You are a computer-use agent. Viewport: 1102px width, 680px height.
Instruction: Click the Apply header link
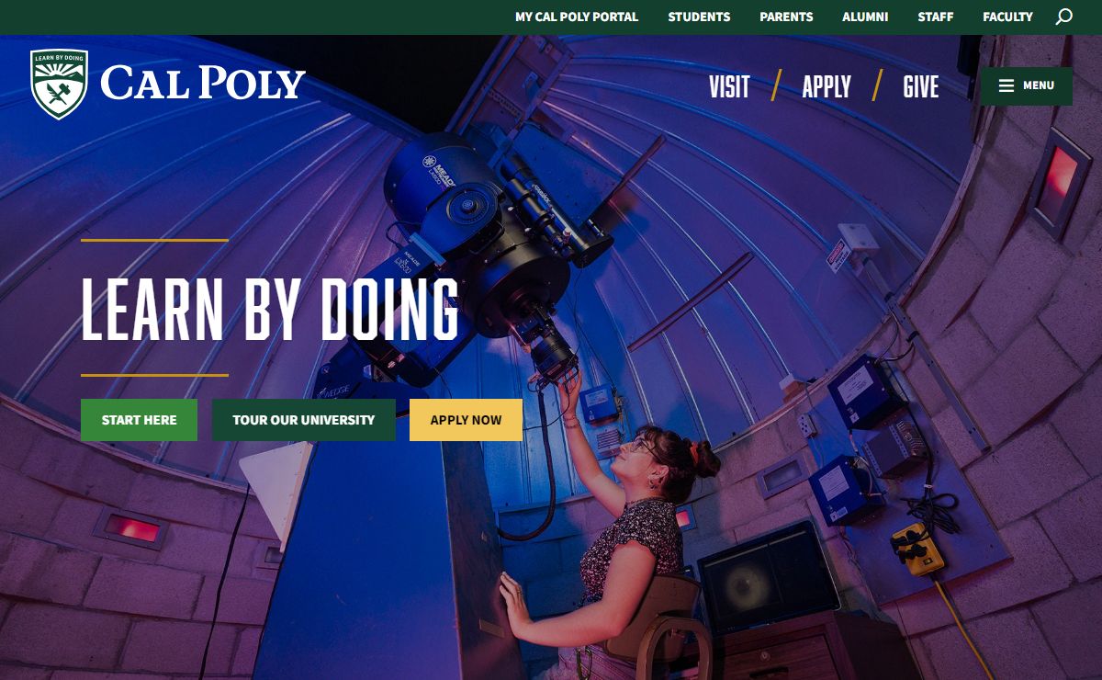[x=826, y=87]
